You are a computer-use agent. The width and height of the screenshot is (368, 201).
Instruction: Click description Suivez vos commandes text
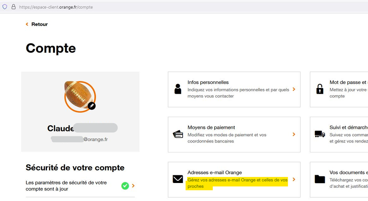348,138
